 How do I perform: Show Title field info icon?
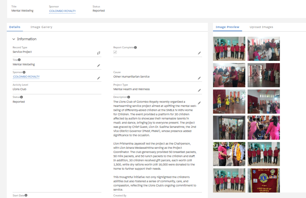19,60
